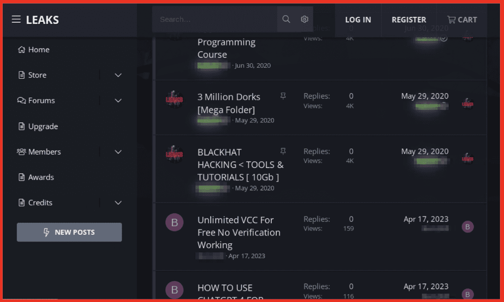Click Jun 30, 2020 start date under Programming Course
This screenshot has height=302, width=504.
[x=252, y=65]
